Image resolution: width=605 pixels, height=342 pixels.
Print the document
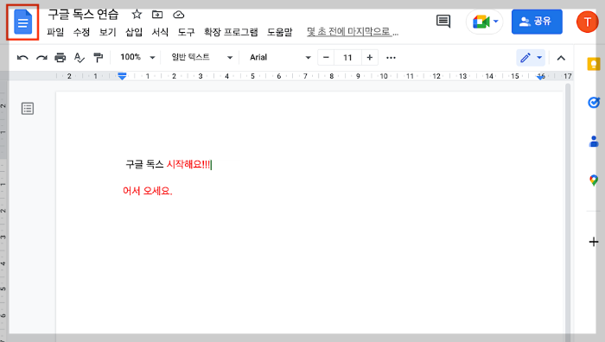coord(60,58)
